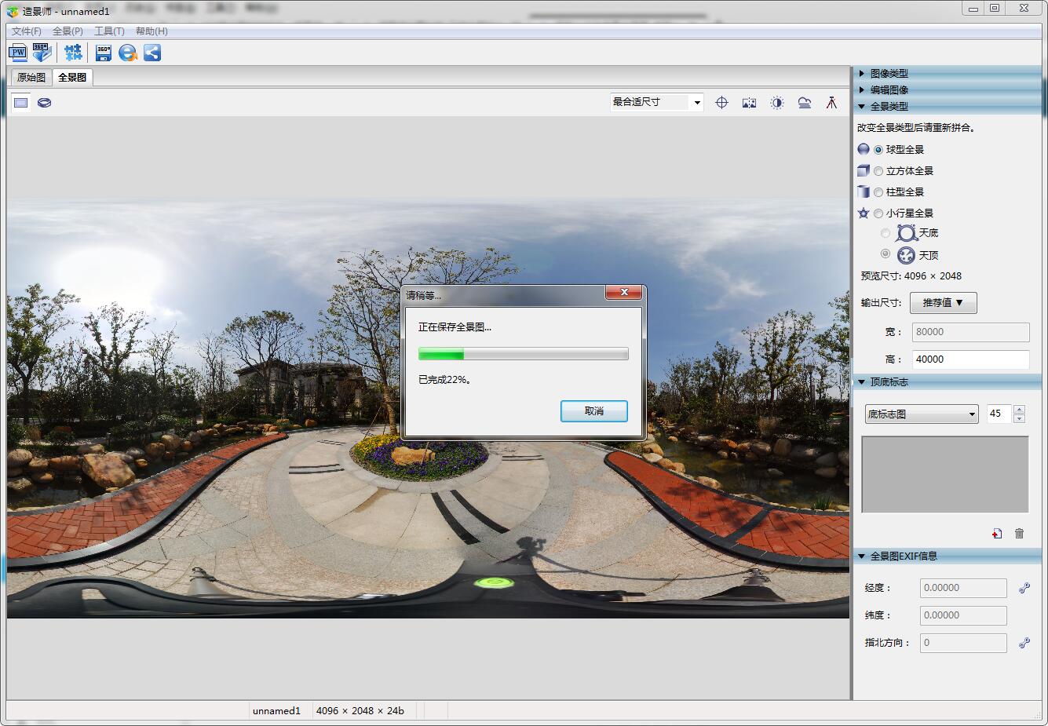Click the 高 height input field
The height and width of the screenshot is (726, 1048).
(970, 359)
